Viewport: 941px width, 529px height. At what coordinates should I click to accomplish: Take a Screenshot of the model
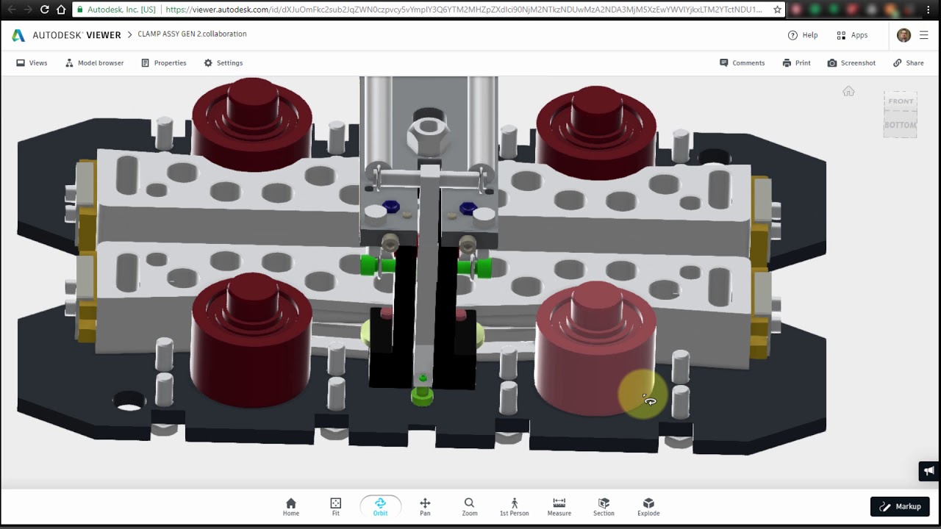[851, 63]
